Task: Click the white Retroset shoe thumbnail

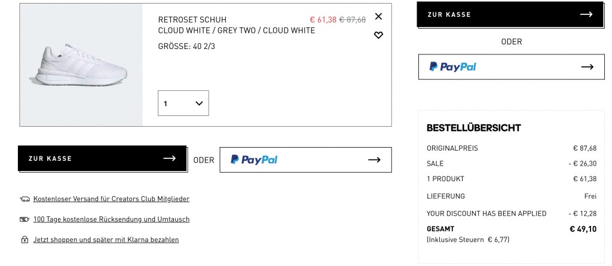Action: [81, 65]
